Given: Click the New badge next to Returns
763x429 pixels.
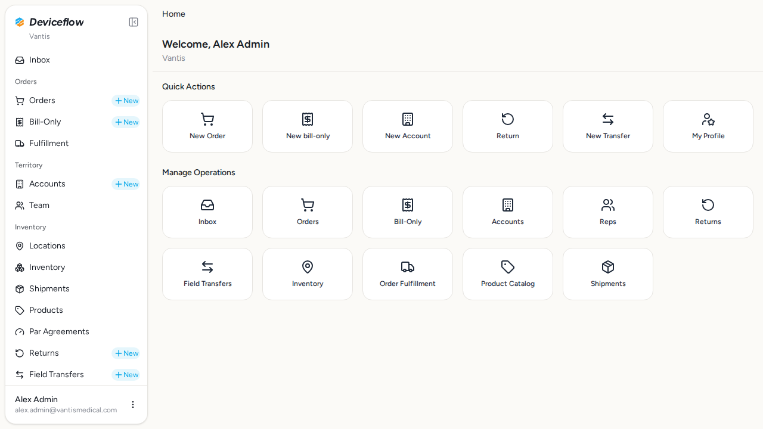Looking at the screenshot, I should [x=126, y=353].
